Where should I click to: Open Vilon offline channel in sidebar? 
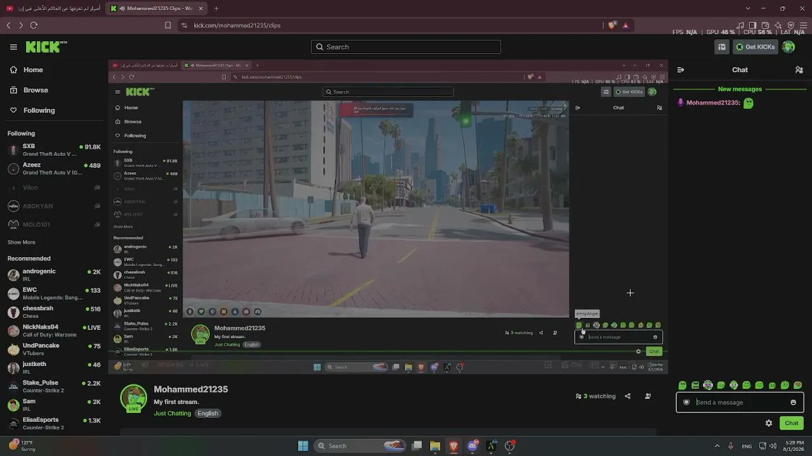coord(54,187)
